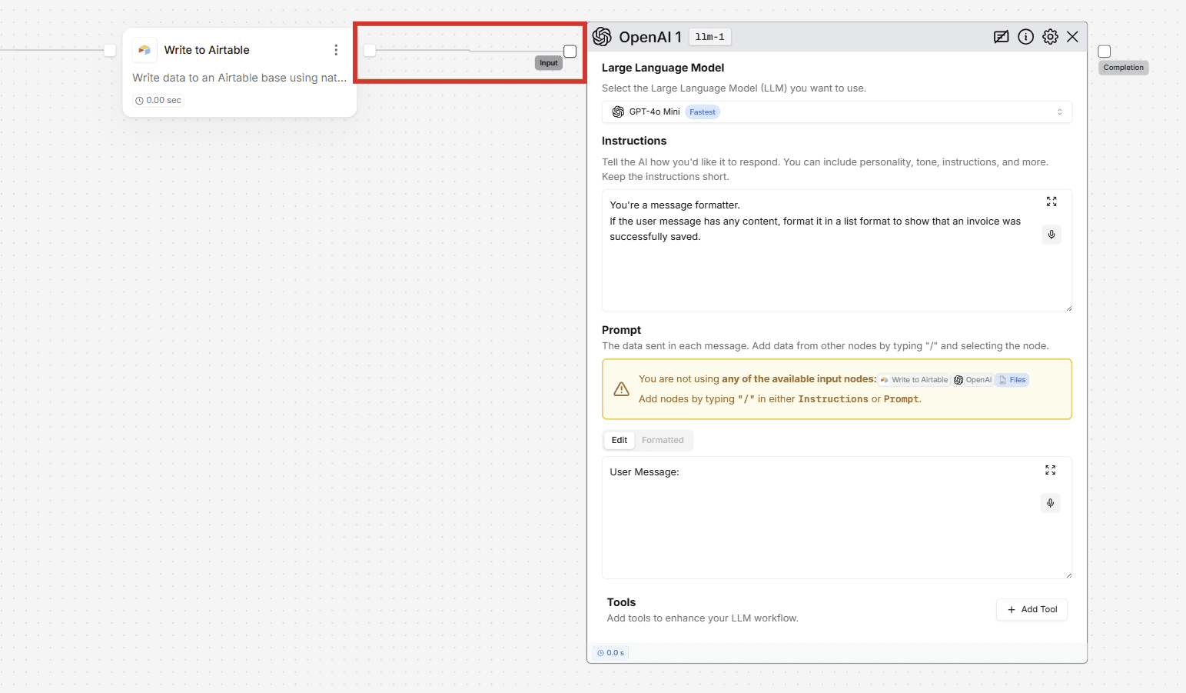Image resolution: width=1186 pixels, height=693 pixels.
Task: Click the Large Language Model heading
Action: click(663, 68)
